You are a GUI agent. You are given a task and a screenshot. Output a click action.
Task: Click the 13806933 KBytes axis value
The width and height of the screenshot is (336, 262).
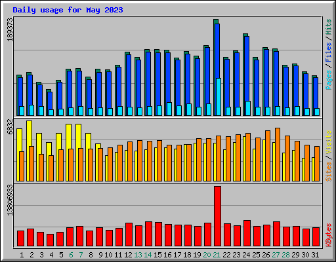click(10, 200)
